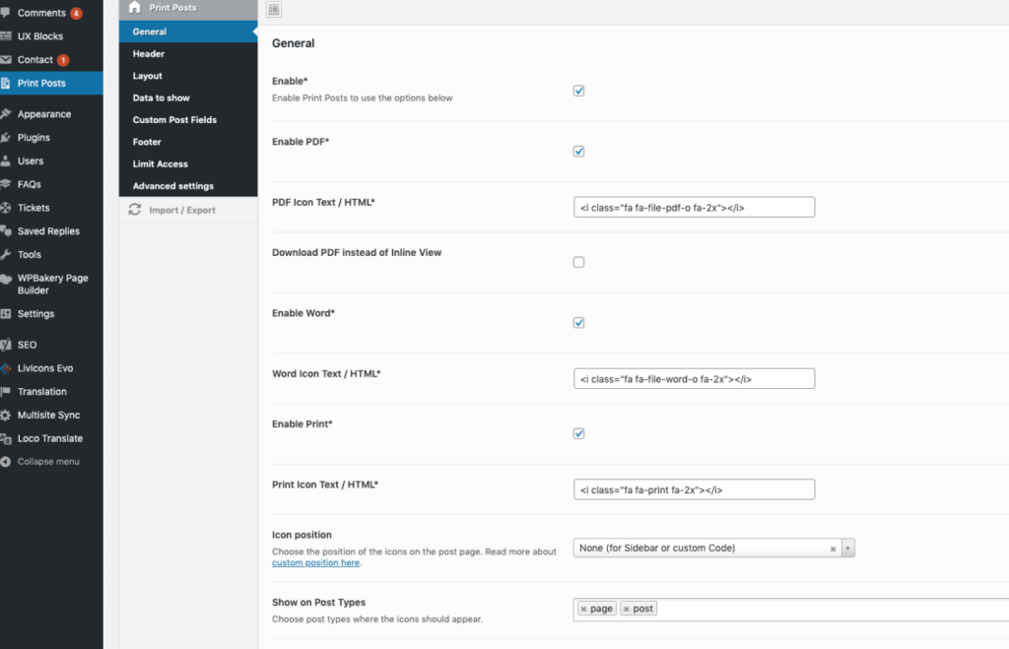The image size is (1009, 649).
Task: Click the Import / Export refresh icon
Action: pos(135,210)
